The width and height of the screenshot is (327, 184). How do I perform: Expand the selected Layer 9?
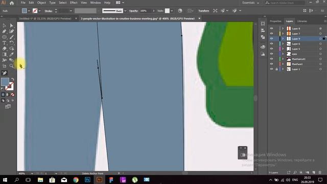(x=283, y=39)
